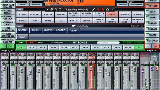Toggle the LYRICS display button
This screenshot has height=90, width=160.
tap(128, 42)
